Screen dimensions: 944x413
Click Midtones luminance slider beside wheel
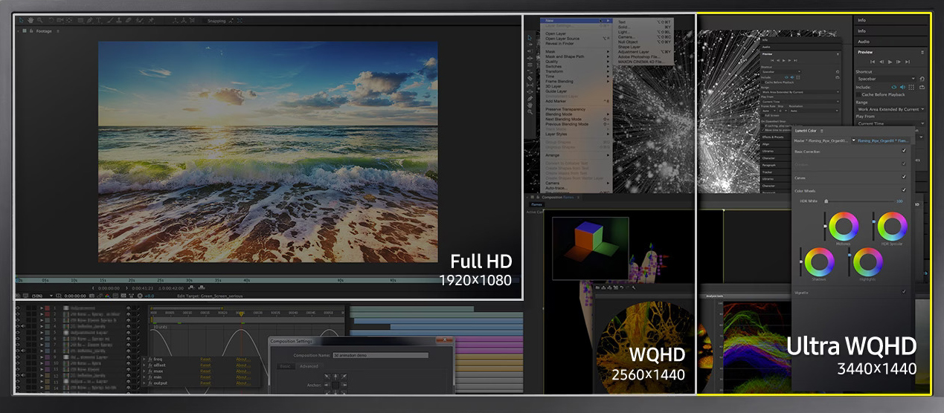825,226
